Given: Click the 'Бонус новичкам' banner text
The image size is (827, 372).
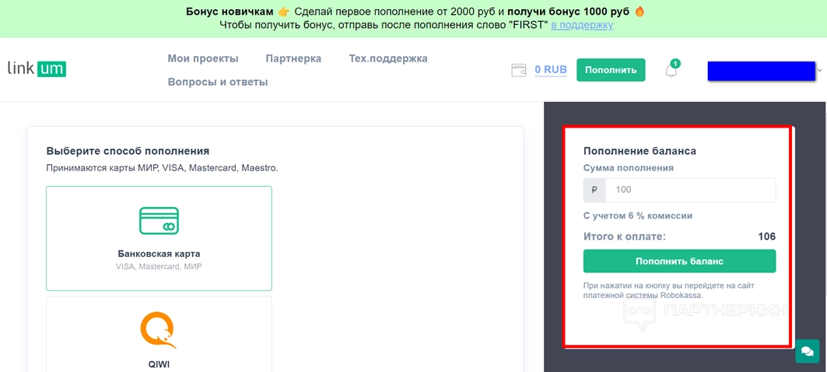Looking at the screenshot, I should [x=230, y=12].
